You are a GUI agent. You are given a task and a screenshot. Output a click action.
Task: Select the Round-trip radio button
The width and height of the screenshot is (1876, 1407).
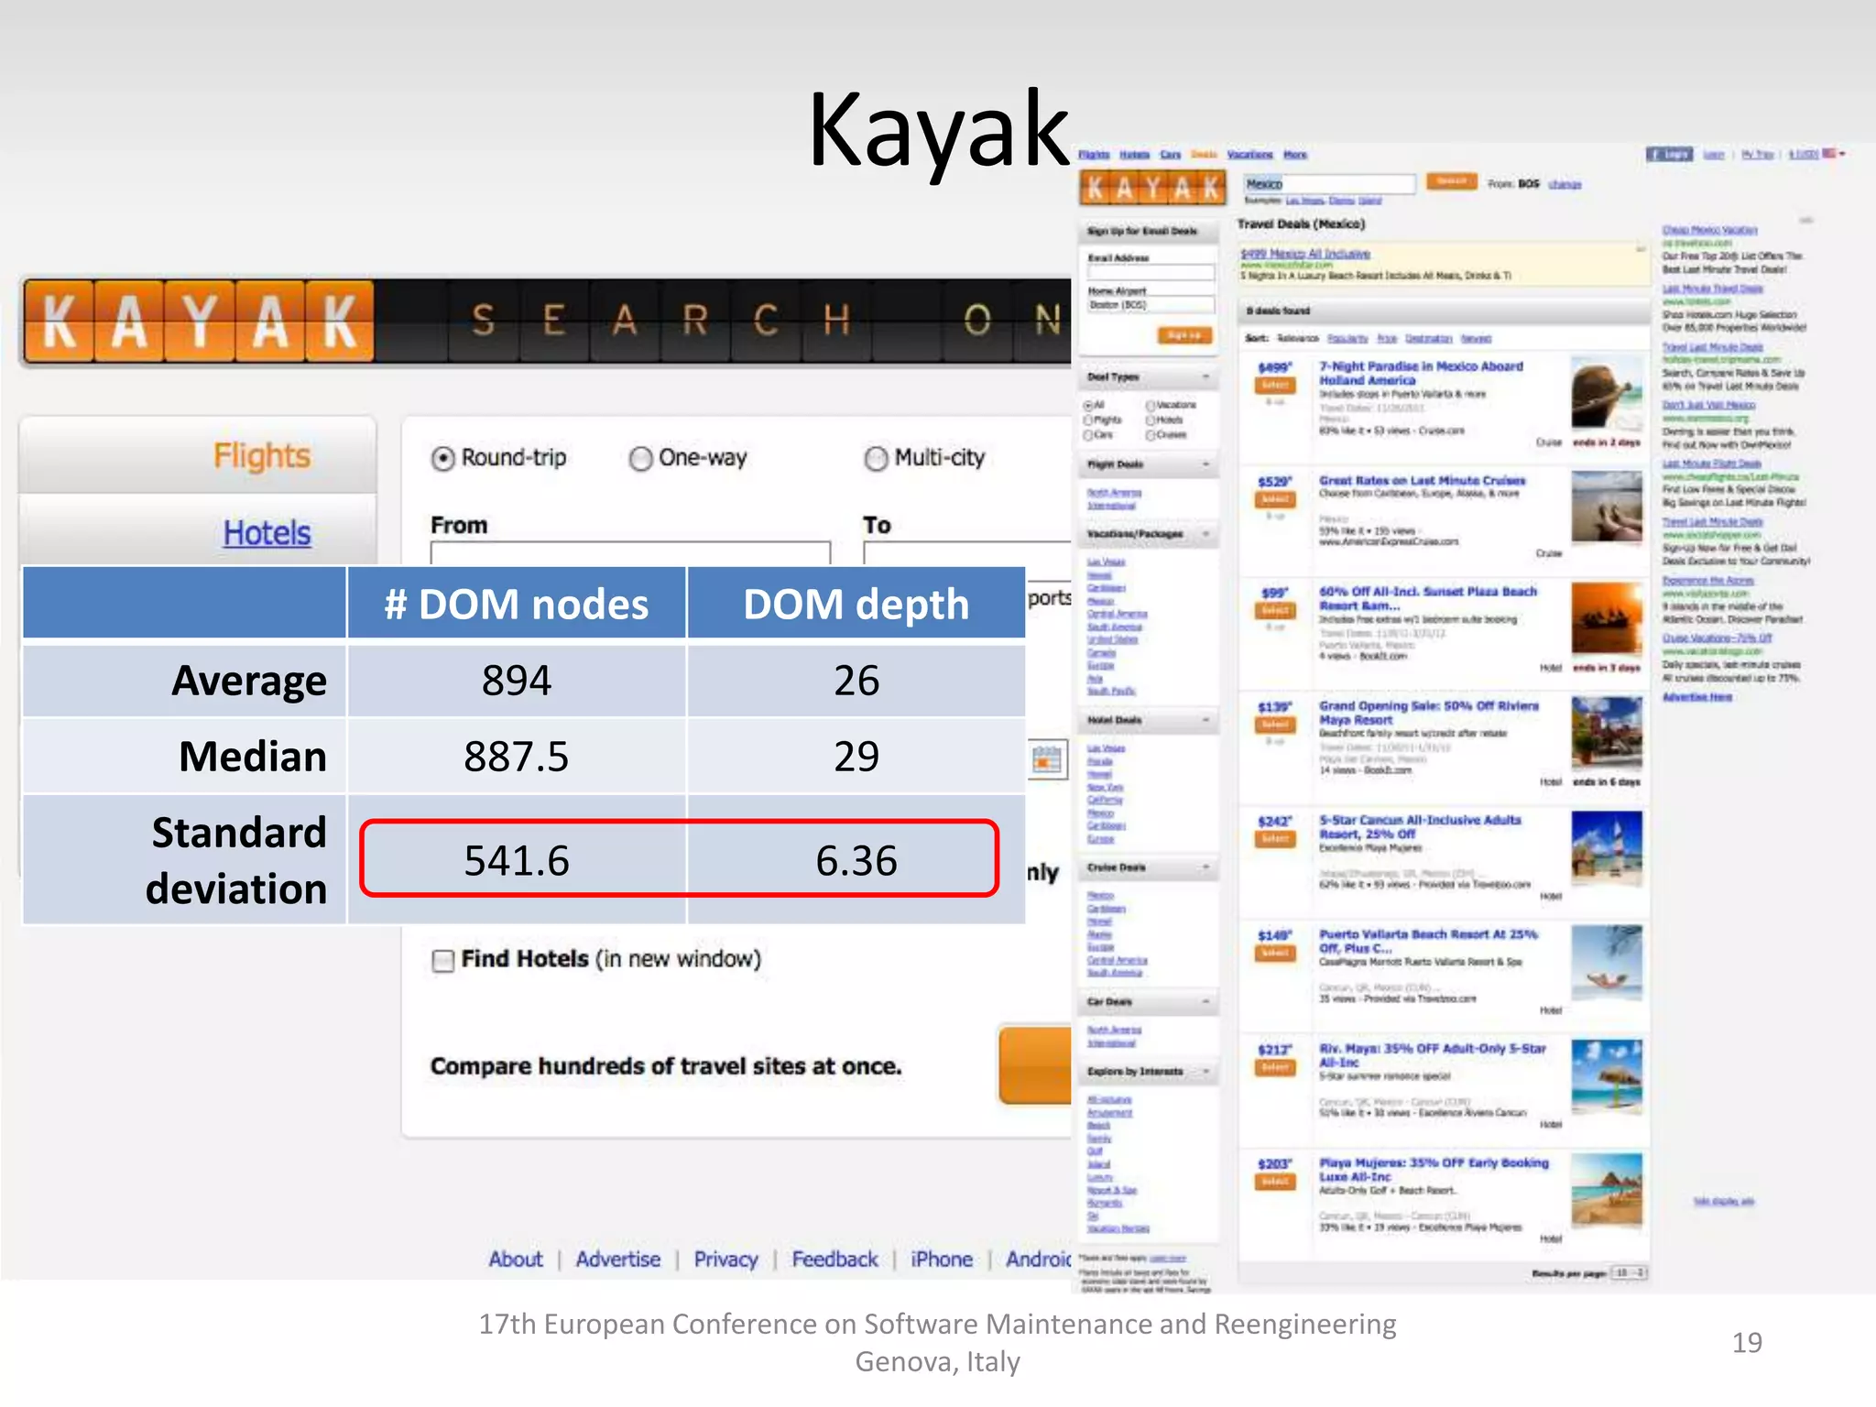442,458
